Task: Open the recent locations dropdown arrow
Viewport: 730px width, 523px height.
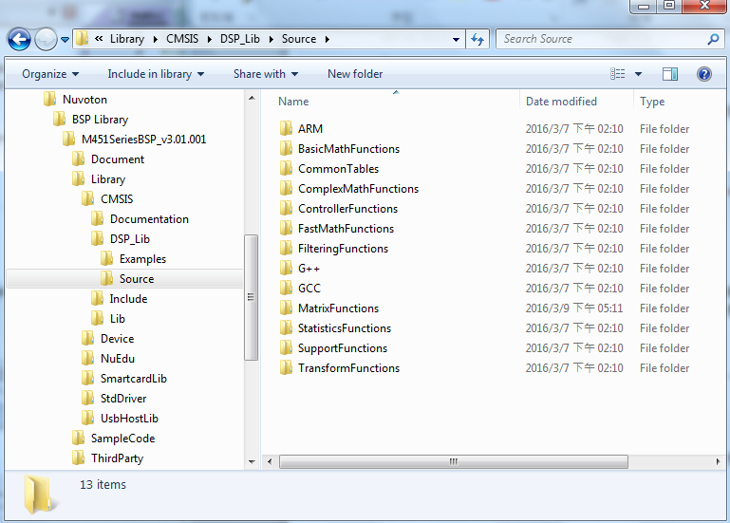Action: point(66,40)
